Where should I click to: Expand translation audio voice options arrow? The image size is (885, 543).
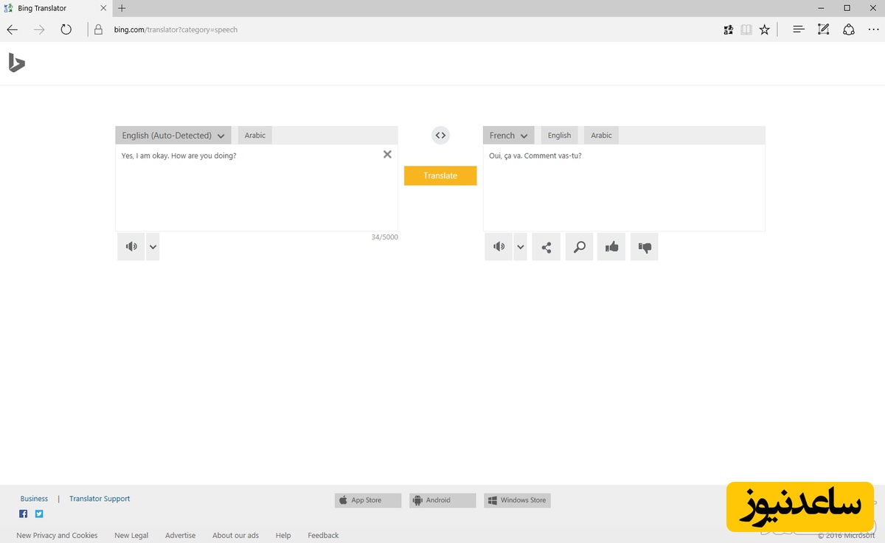point(521,247)
